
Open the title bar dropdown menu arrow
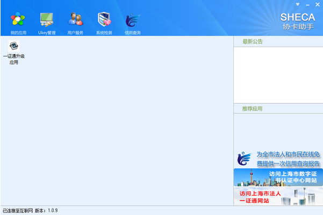(x=298, y=4)
